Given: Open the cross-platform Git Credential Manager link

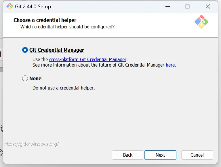Looking at the screenshot, I should 88,59.
